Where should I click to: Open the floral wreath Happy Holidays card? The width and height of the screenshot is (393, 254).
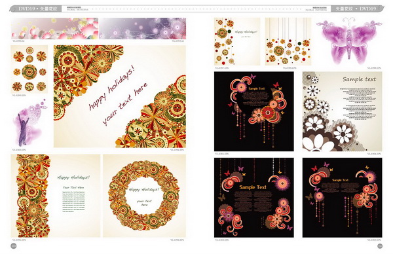click(144, 196)
